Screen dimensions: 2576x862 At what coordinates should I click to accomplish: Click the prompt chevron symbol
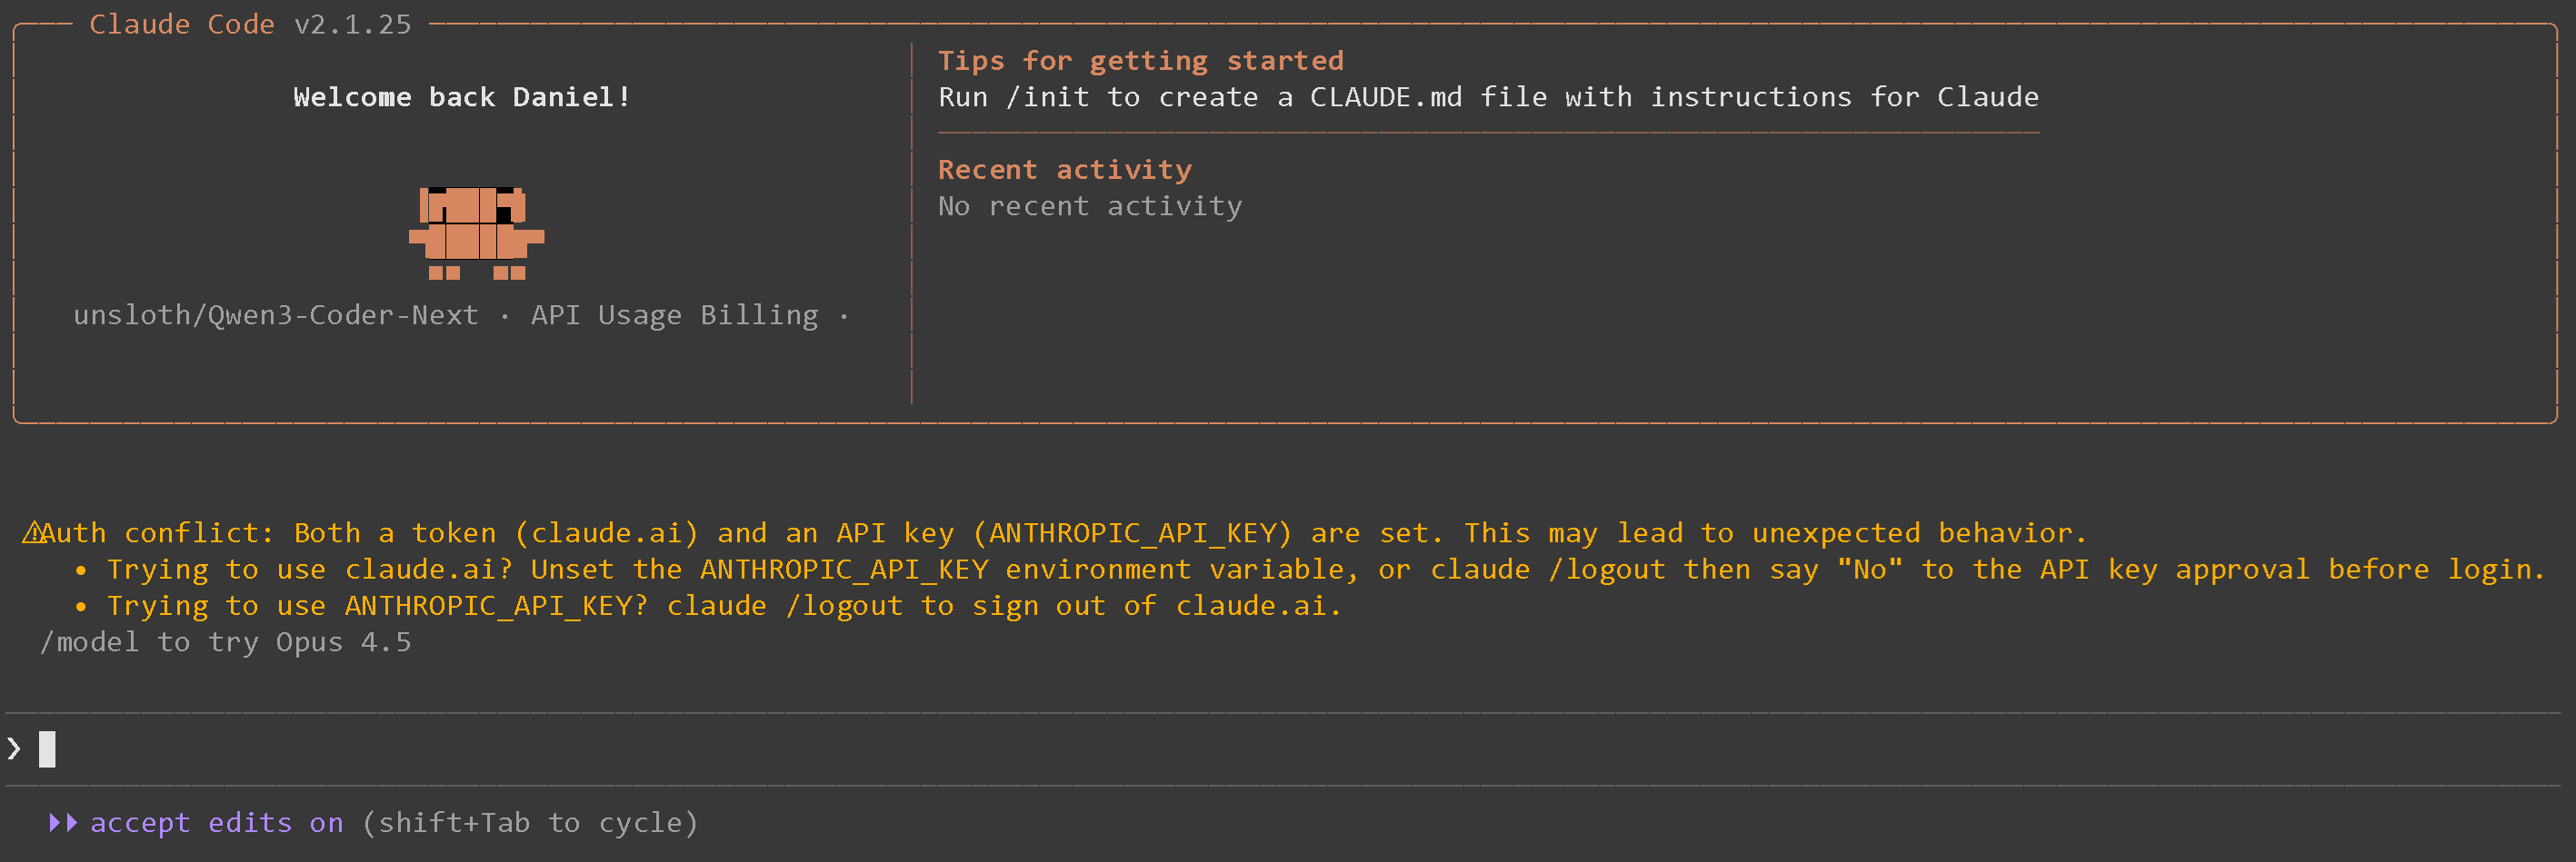tap(14, 748)
